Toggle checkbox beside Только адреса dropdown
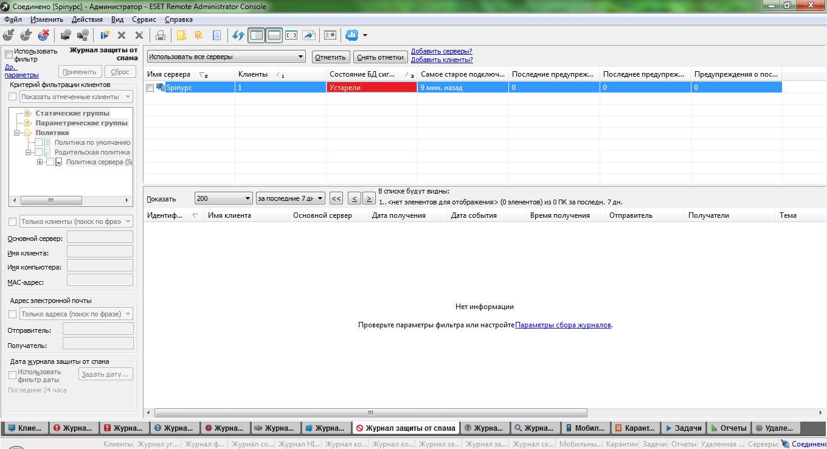The width and height of the screenshot is (827, 449). point(12,314)
